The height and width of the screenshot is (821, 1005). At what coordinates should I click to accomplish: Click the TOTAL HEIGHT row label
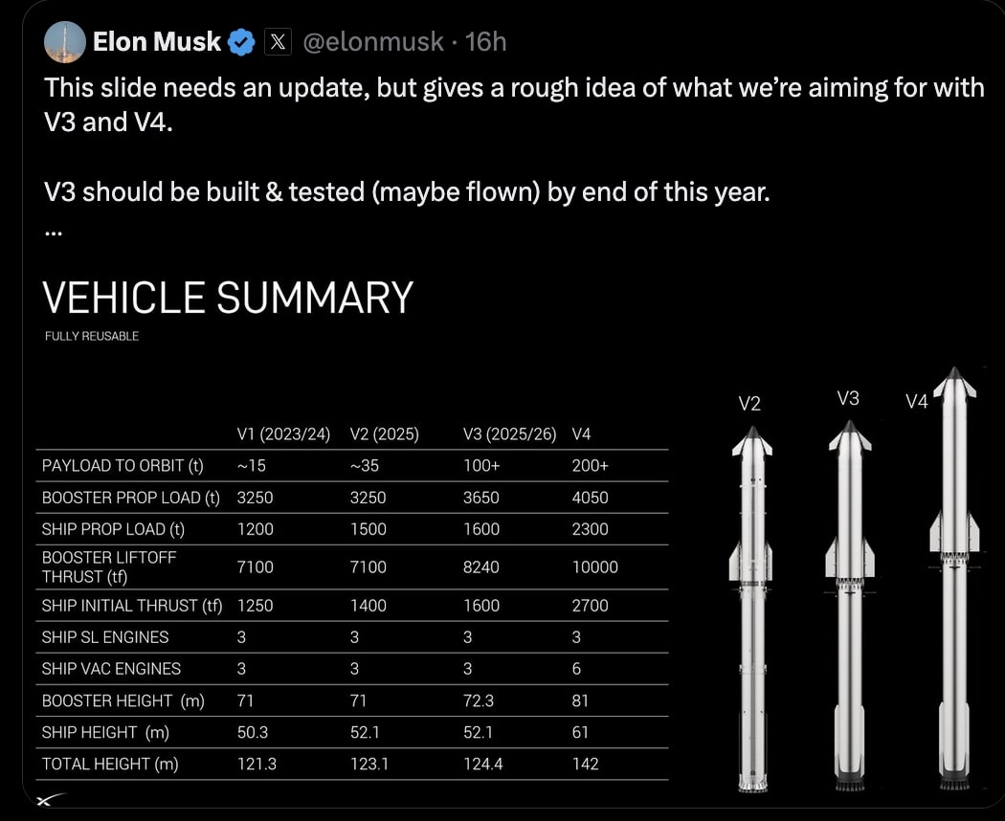tap(110, 764)
